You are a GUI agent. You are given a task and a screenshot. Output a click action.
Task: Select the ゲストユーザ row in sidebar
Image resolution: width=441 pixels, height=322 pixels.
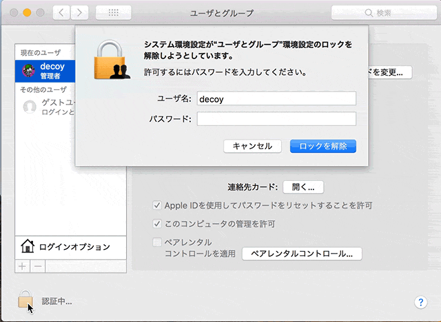pyautogui.click(x=45, y=107)
